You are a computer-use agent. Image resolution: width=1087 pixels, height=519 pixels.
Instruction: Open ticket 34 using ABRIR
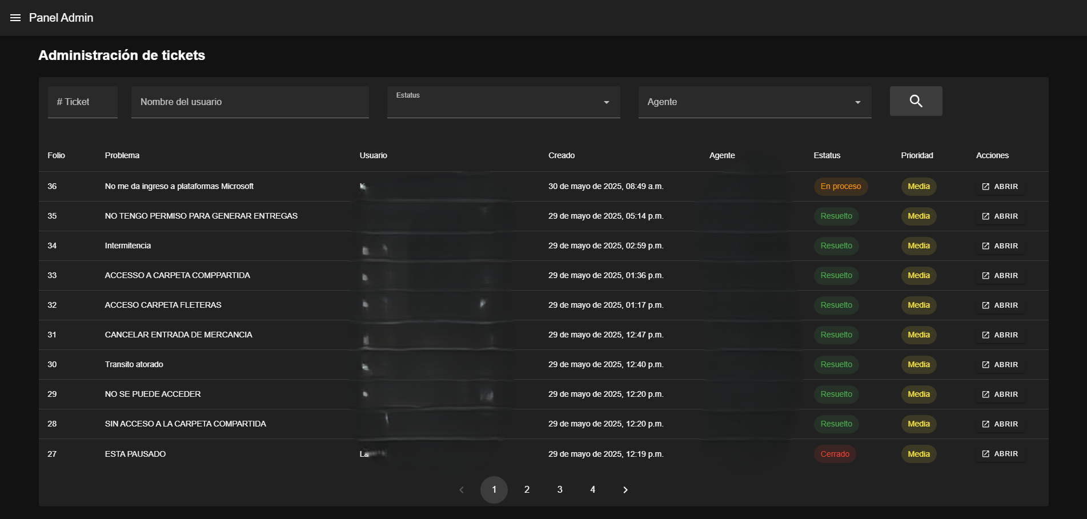point(1000,246)
